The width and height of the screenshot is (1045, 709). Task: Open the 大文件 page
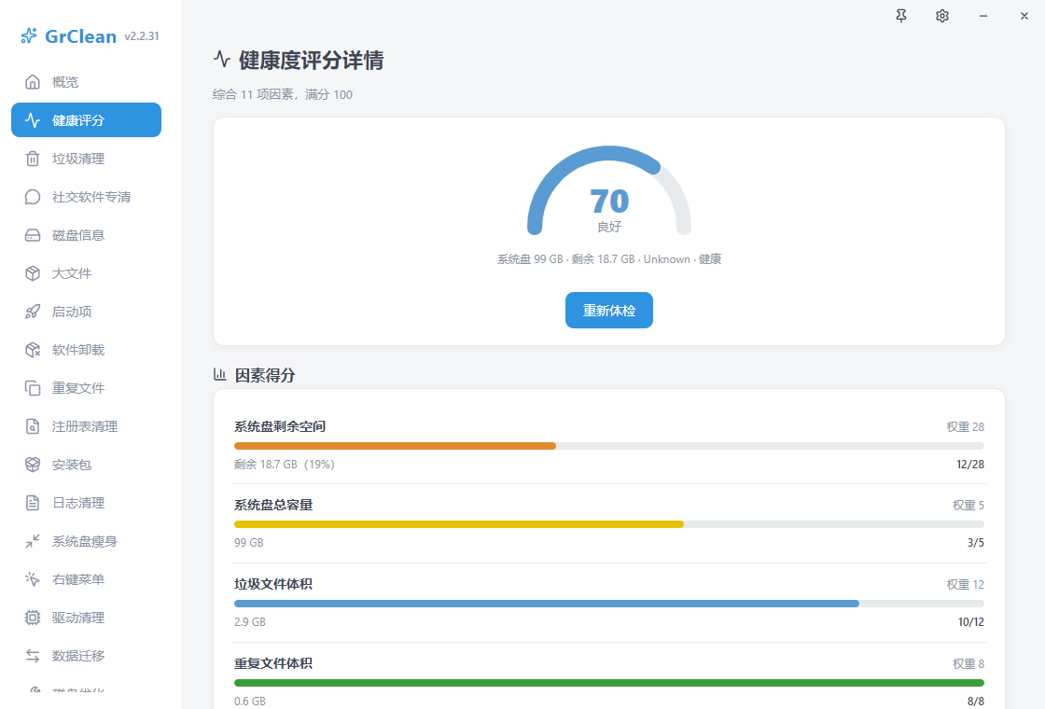click(x=86, y=273)
